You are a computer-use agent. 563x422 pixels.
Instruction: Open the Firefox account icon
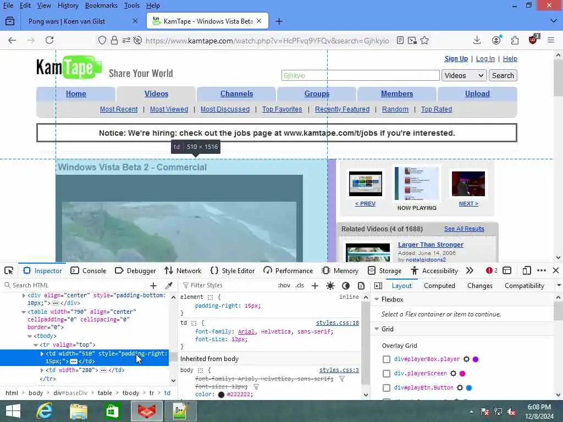(496, 40)
